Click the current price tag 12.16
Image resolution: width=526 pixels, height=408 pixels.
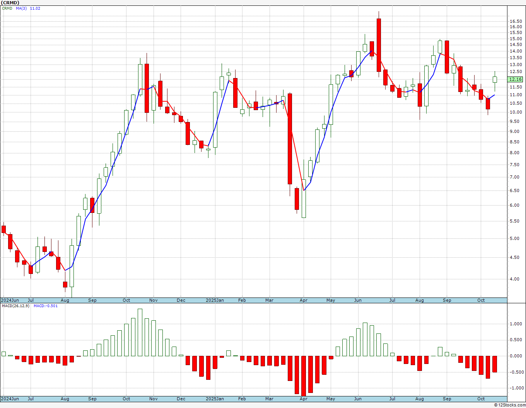(x=516, y=79)
